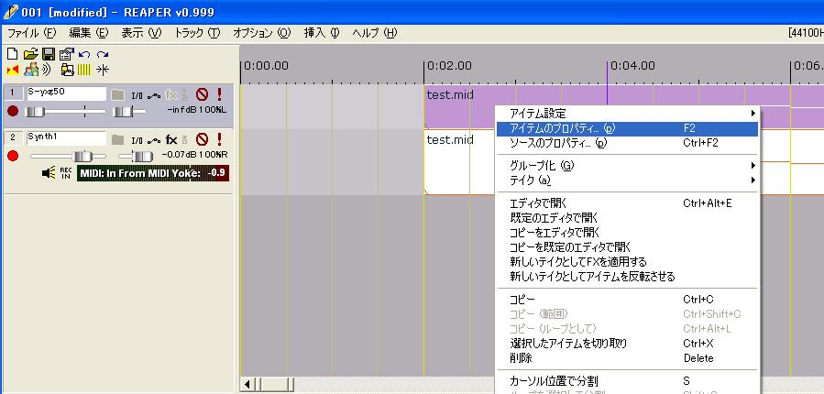Toggle the yellow grid lines icon
This screenshot has height=394, width=824.
84,70
